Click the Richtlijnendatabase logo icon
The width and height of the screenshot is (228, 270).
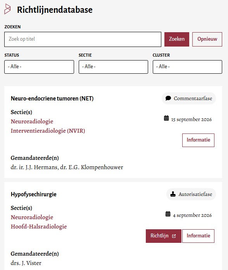point(7,9)
